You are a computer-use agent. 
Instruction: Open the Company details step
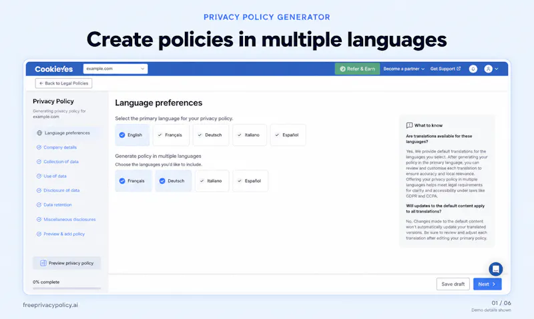[60, 147]
